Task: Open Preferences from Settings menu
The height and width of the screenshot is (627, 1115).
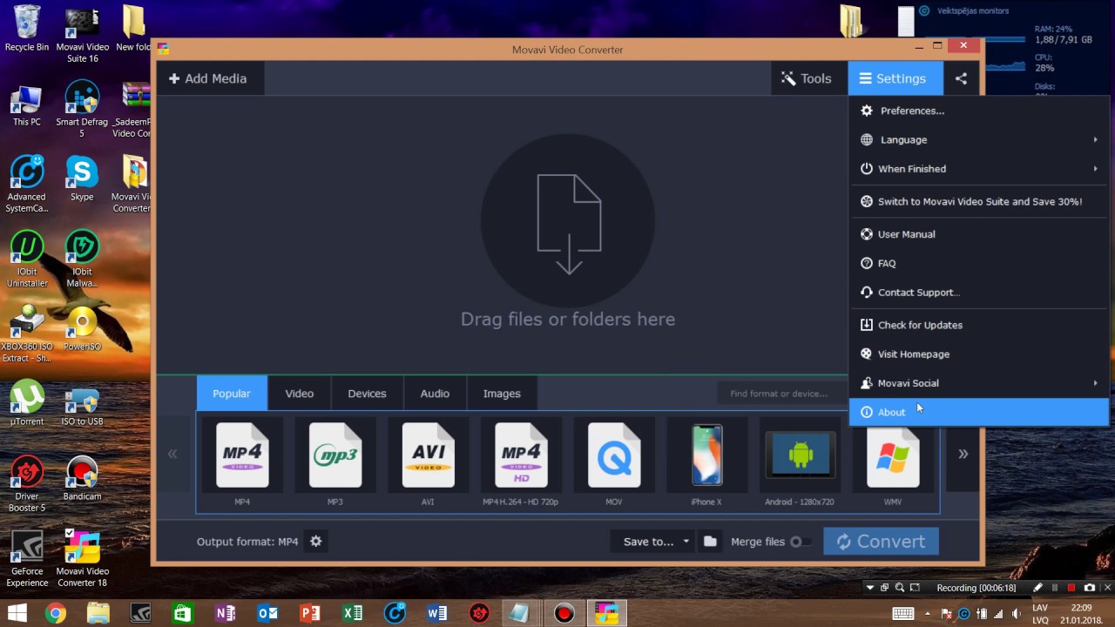Action: (979, 111)
